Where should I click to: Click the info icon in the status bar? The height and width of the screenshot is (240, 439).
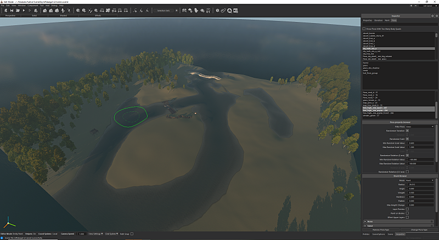(x=2, y=238)
